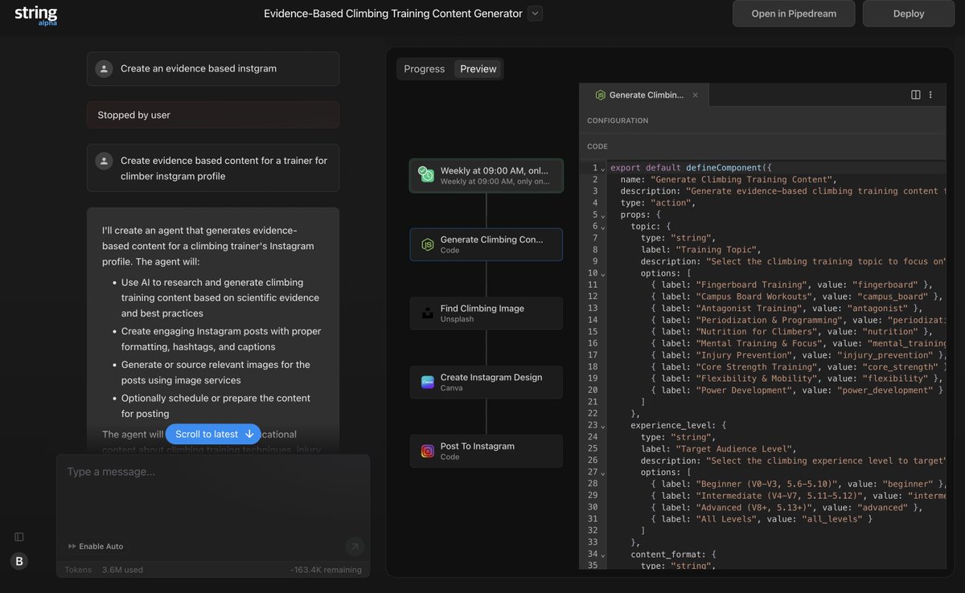
Task: Click the Stopped by user notice
Action: point(213,115)
